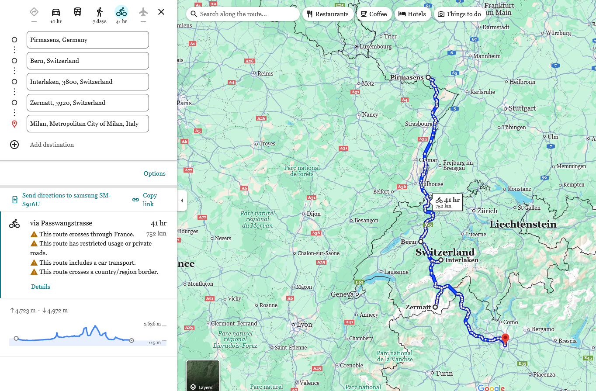Click the Zürich city label on map
The image size is (596, 391).
pos(487,211)
